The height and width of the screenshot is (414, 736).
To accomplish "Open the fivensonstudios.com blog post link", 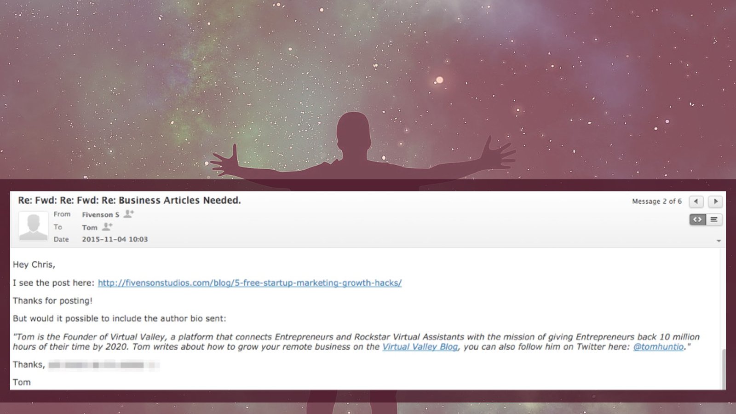I will coord(250,283).
